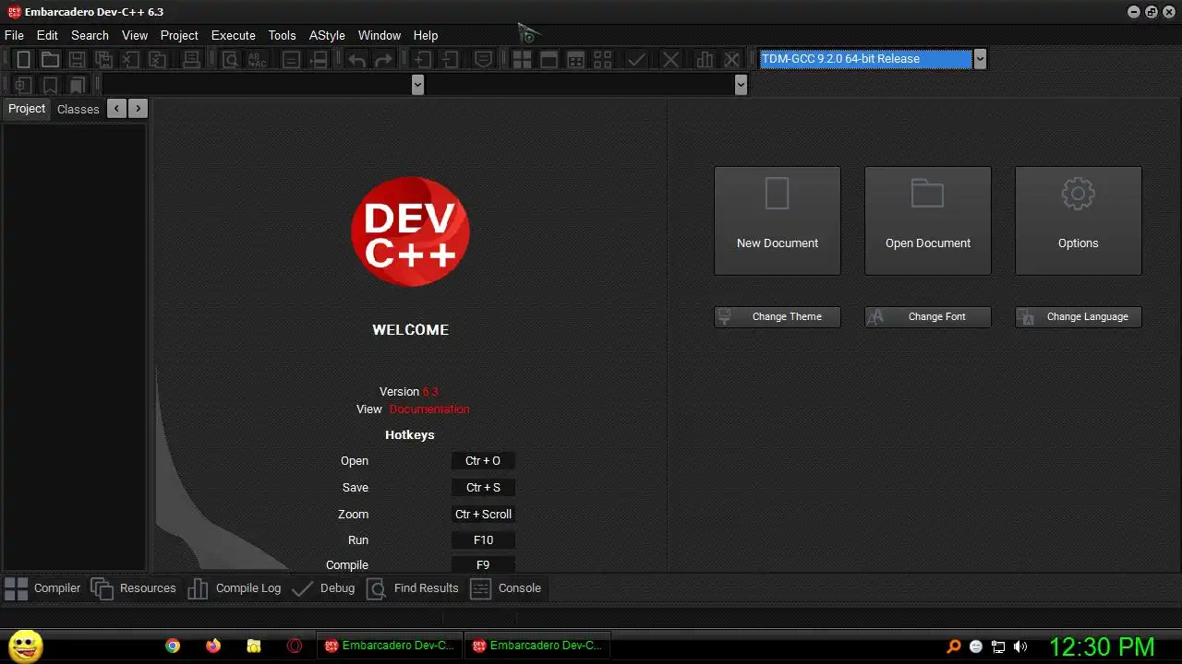Expand the function list combo box
The height and width of the screenshot is (664, 1182).
click(741, 85)
